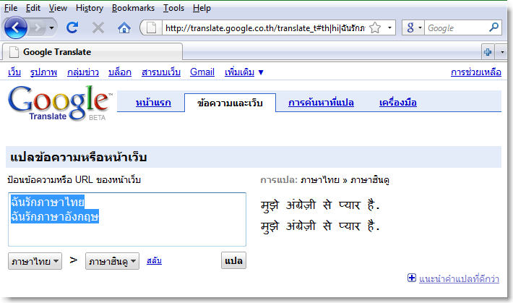This screenshot has height=303, width=513.
Task: Open the History menu
Action: [x=90, y=8]
